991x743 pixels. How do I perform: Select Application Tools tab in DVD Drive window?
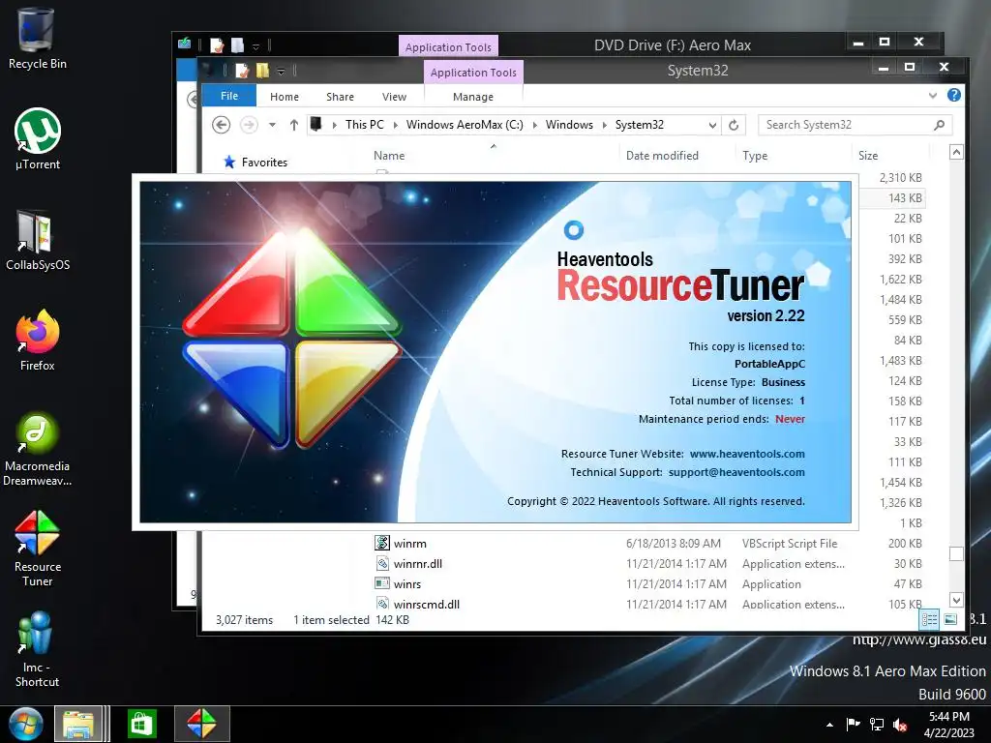448,46
